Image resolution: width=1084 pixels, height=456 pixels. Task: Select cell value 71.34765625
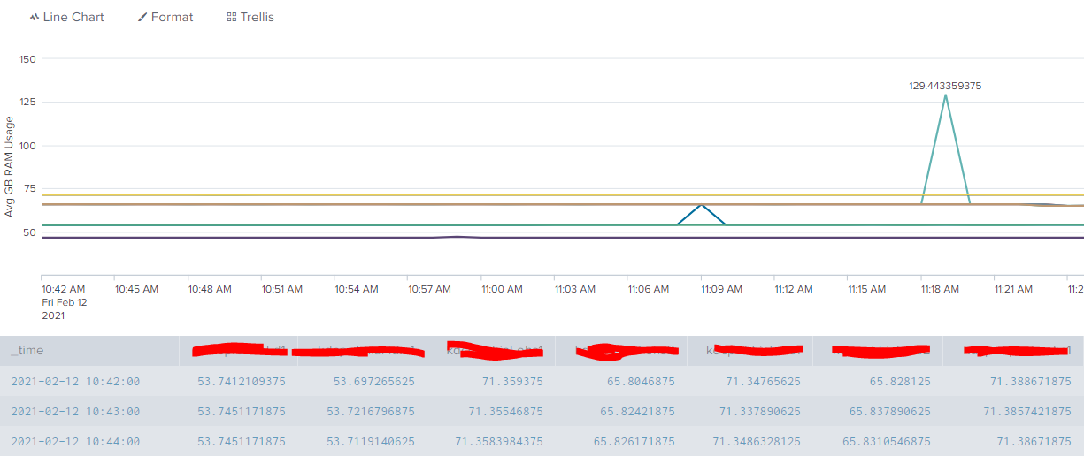pos(763,382)
